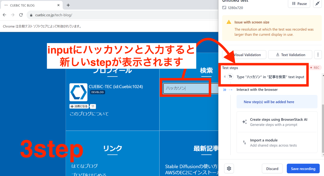Click the import module arrows icon
This screenshot has height=176, width=324.
coord(244,143)
